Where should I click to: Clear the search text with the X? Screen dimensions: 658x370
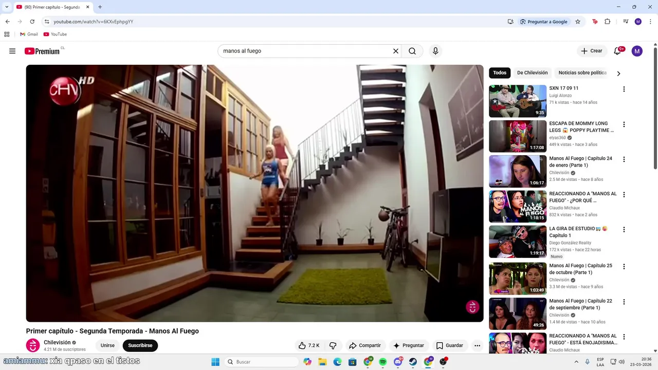coord(396,51)
